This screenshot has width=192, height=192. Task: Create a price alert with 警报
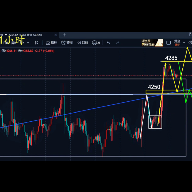[x=67, y=43]
